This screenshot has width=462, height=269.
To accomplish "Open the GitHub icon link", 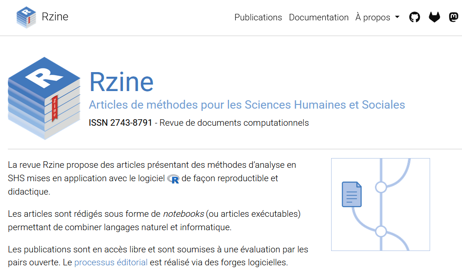I will [415, 18].
